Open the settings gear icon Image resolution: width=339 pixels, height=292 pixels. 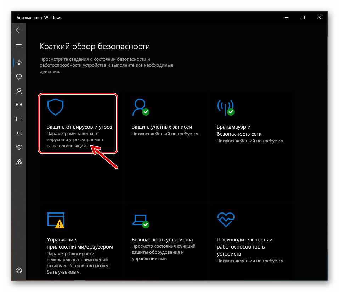(19, 270)
